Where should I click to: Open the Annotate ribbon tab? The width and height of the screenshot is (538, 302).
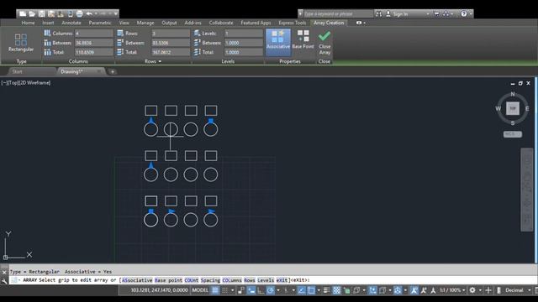(x=71, y=23)
